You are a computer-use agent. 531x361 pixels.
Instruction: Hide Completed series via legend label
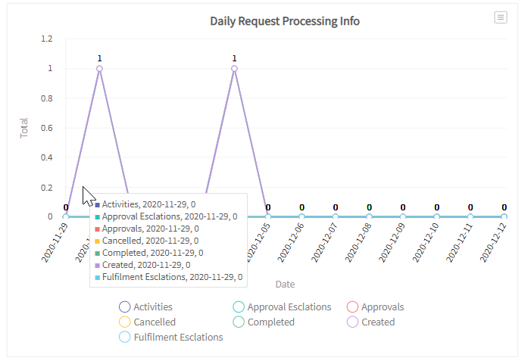click(x=270, y=322)
